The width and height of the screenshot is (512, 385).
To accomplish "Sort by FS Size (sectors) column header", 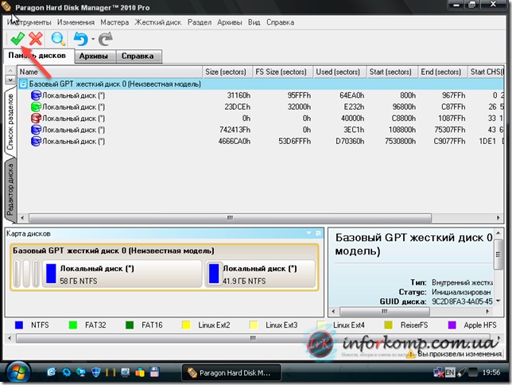I will click(283, 72).
